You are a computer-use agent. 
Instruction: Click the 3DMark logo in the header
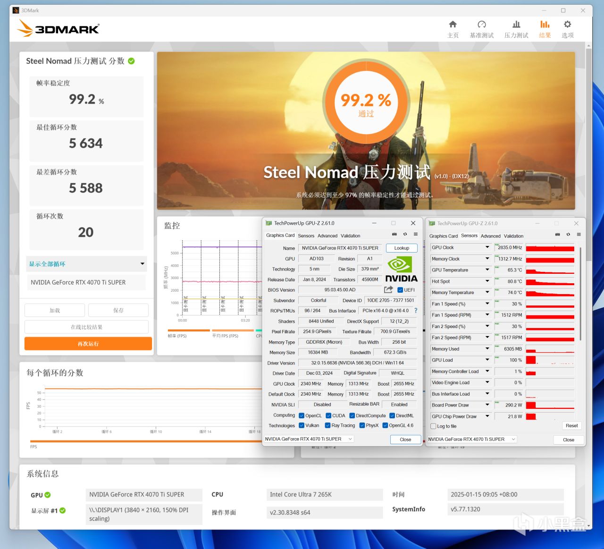pyautogui.click(x=58, y=29)
